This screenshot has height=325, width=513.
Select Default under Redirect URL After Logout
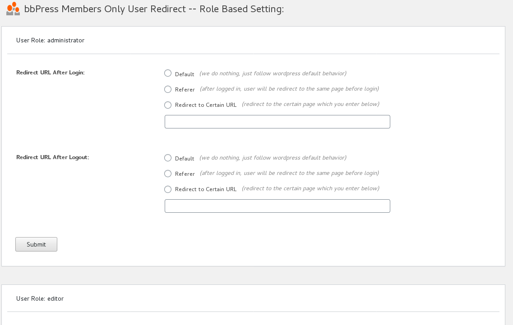167,158
